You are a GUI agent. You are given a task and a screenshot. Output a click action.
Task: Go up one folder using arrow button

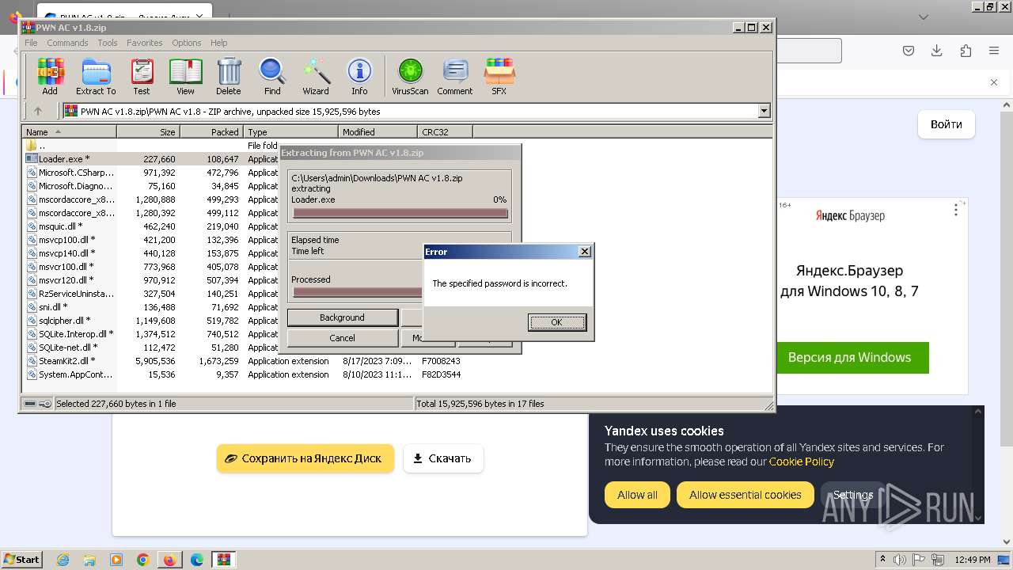(x=37, y=112)
